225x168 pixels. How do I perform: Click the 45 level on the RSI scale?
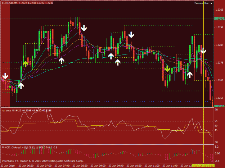click(x=216, y=130)
